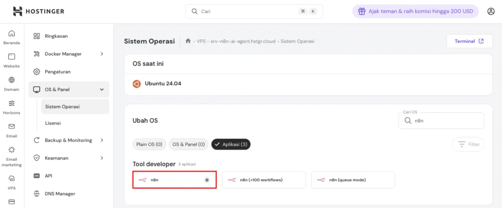502x208 pixels.
Task: Open DNS Manager menu item
Action: pyautogui.click(x=69, y=194)
